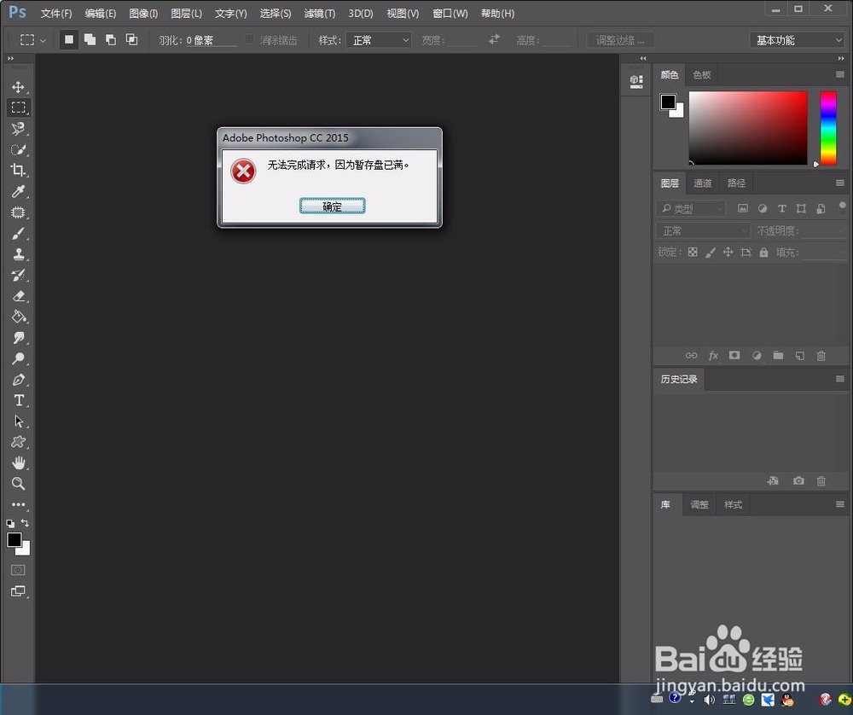Pick a color in the color field
The width and height of the screenshot is (853, 715).
click(x=748, y=128)
